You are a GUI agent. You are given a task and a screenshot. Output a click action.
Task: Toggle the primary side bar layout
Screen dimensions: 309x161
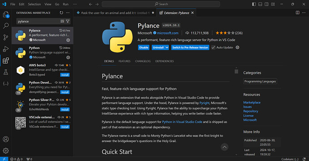click(x=254, y=4)
